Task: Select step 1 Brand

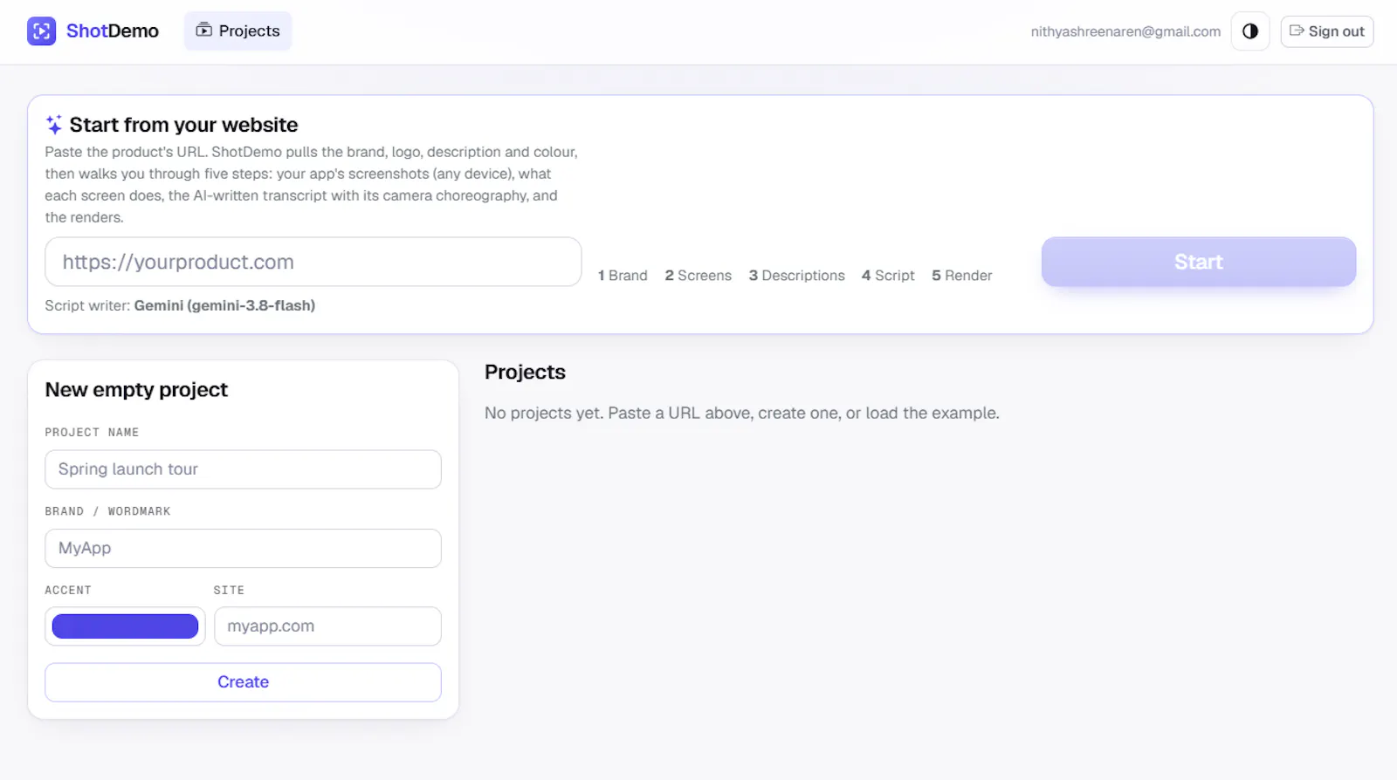Action: tap(623, 276)
